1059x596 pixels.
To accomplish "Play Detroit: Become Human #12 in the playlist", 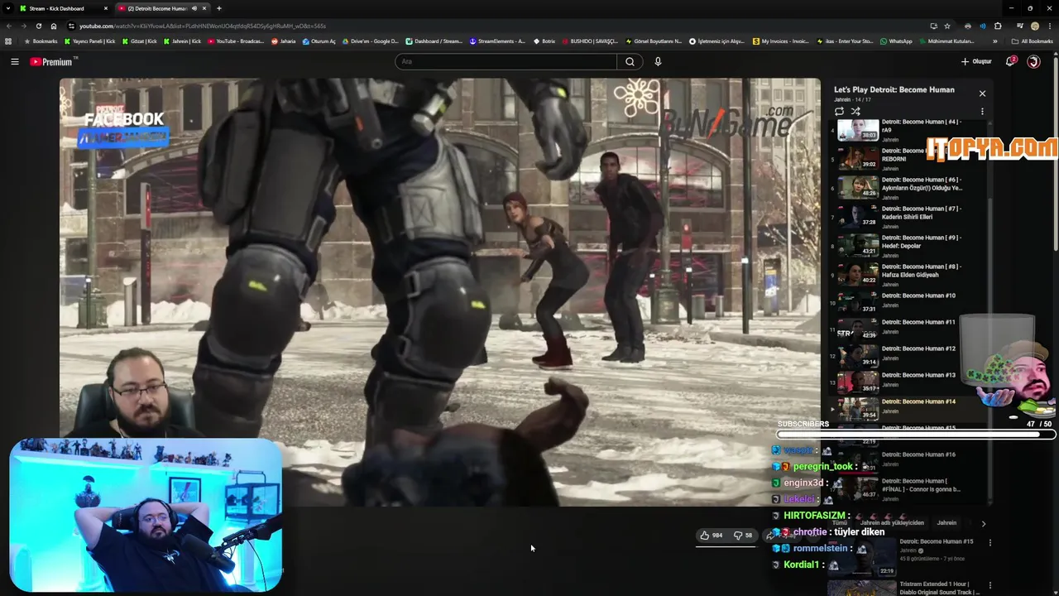I will [x=910, y=354].
